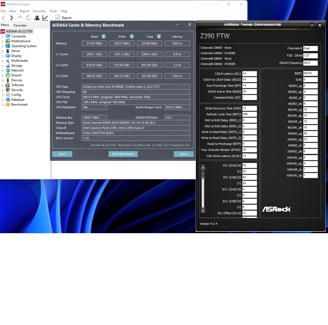
Task: Click the Report toolbar button
Action: pyautogui.click(x=63, y=18)
